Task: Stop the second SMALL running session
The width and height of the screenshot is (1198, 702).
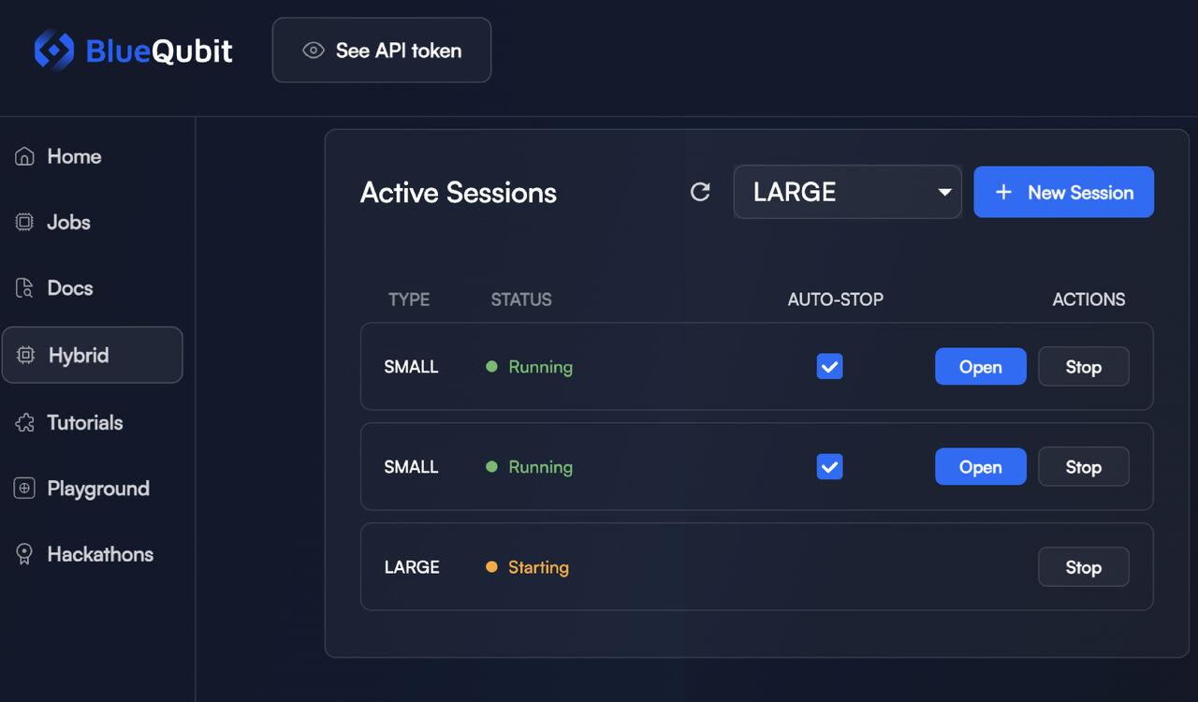Action: click(1084, 467)
